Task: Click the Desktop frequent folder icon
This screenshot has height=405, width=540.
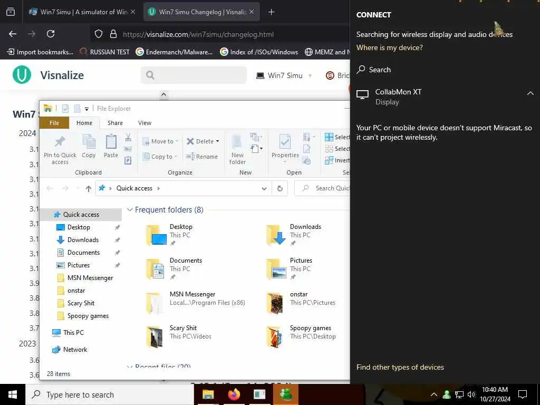Action: click(x=156, y=235)
